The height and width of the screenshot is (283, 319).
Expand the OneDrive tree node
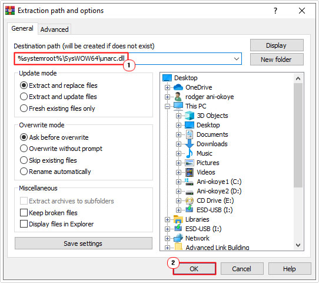tap(167, 87)
